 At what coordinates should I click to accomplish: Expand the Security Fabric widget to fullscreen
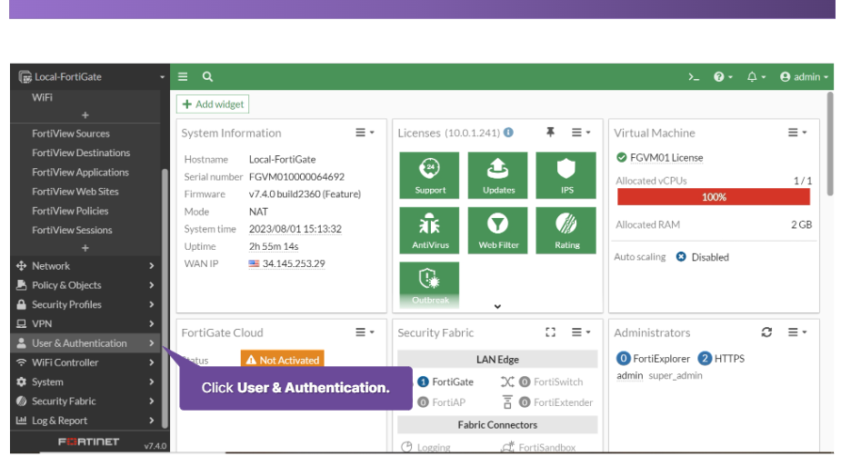(550, 332)
